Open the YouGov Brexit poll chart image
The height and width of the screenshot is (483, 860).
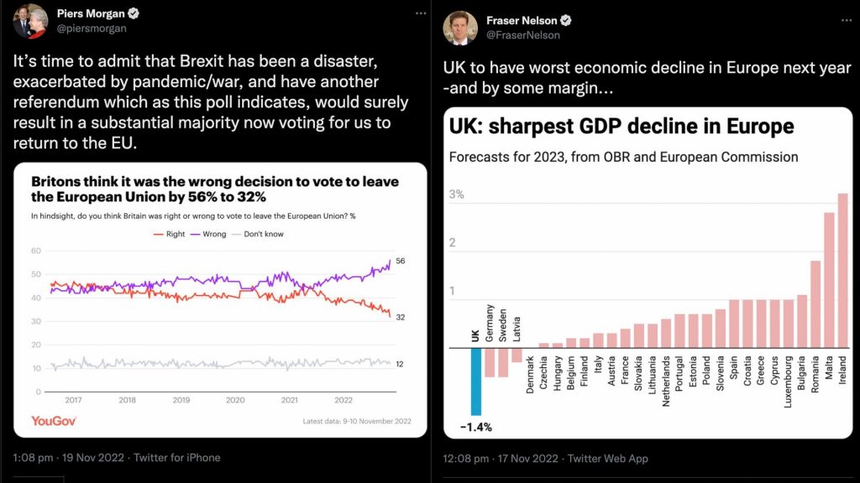pyautogui.click(x=220, y=299)
